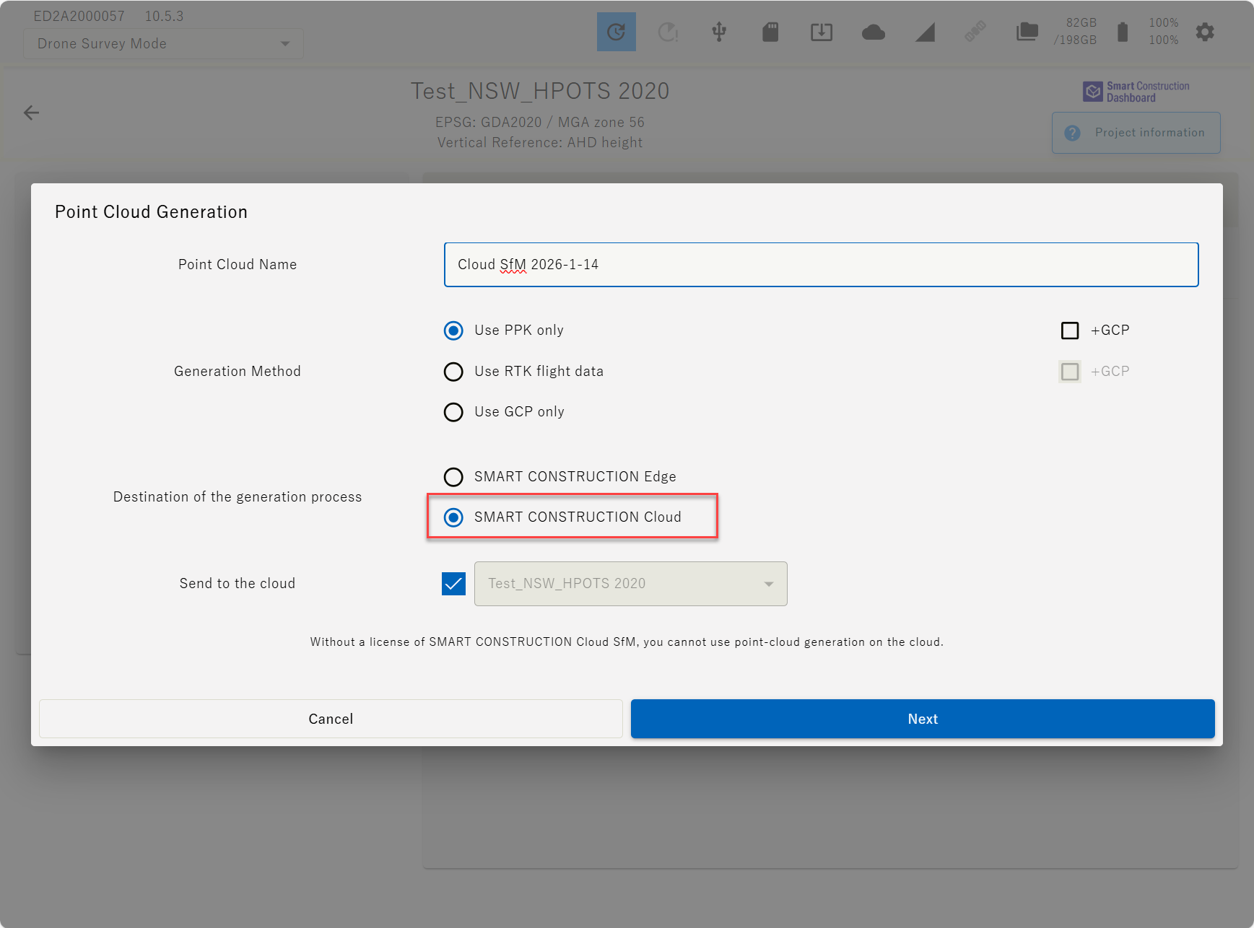The height and width of the screenshot is (928, 1254).
Task: Choose SMART CONSTRUCTION Cloud as destination
Action: (453, 517)
